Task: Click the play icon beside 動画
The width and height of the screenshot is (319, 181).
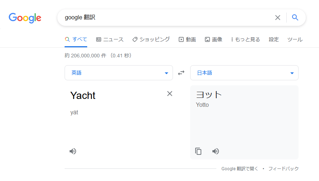Action: [x=181, y=39]
